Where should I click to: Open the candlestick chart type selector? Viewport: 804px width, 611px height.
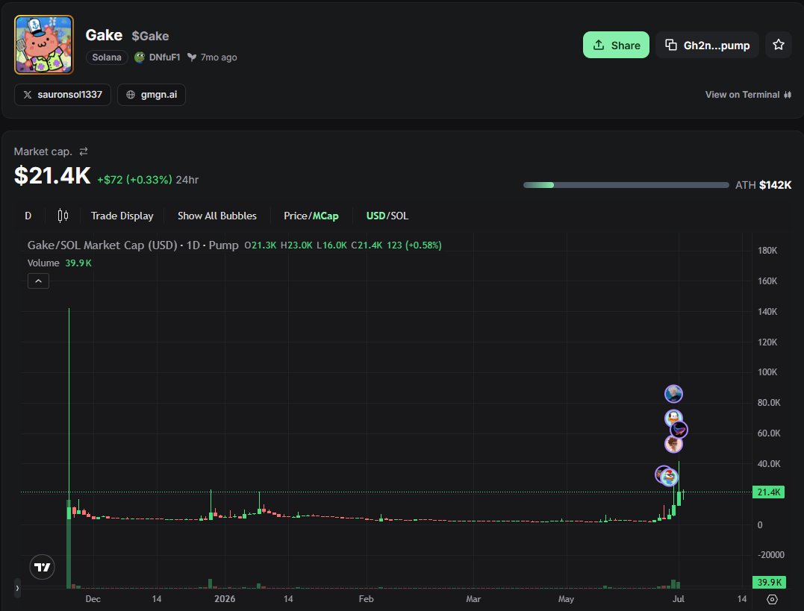[x=63, y=216]
